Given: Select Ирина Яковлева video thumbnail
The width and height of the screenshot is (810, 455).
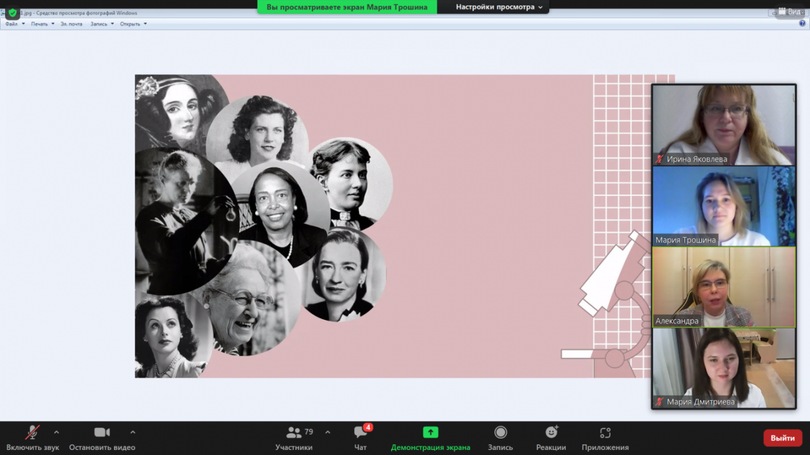Looking at the screenshot, I should pyautogui.click(x=723, y=124).
